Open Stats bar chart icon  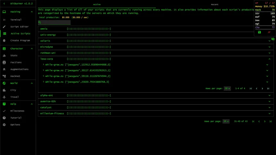point(4,55)
